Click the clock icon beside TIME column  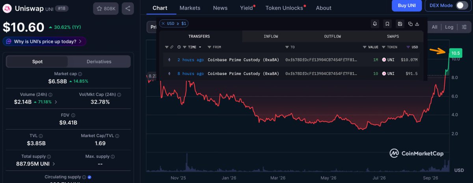click(179, 47)
